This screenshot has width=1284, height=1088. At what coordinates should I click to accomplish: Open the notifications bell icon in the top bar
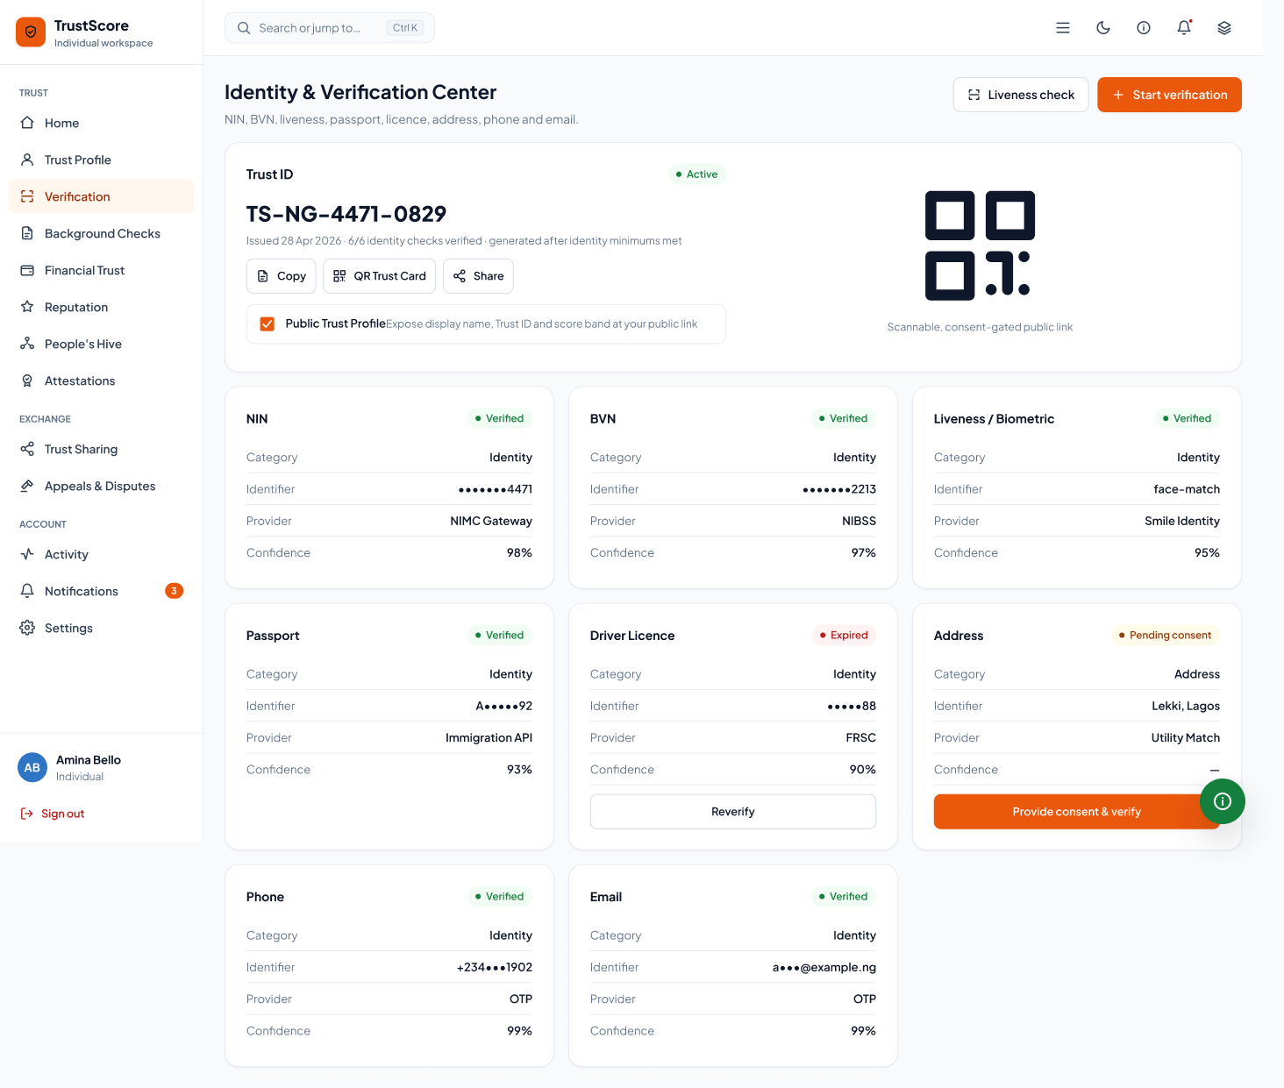1184,28
